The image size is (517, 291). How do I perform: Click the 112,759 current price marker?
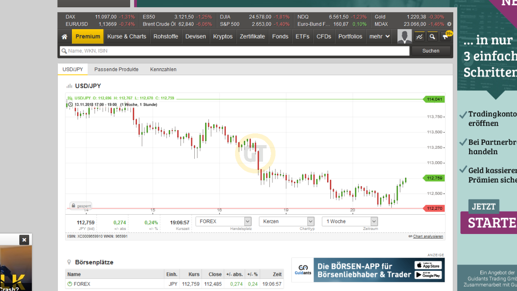(x=434, y=178)
